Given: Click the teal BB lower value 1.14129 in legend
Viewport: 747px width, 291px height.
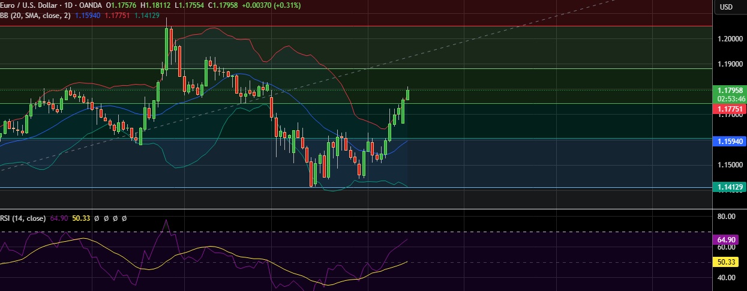Looking at the screenshot, I should pos(146,15).
